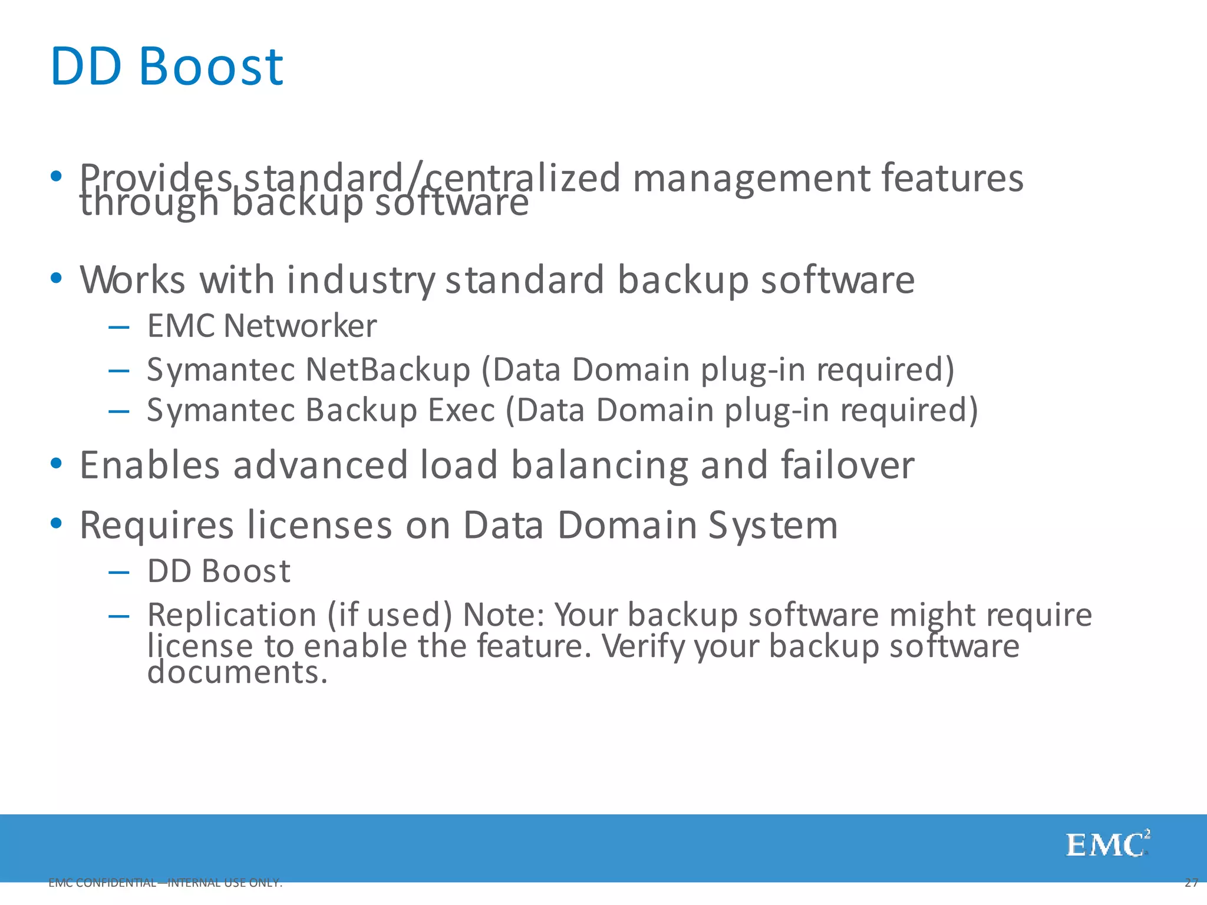Click the 'through backup software' line
The width and height of the screenshot is (1207, 905).
pos(304,203)
